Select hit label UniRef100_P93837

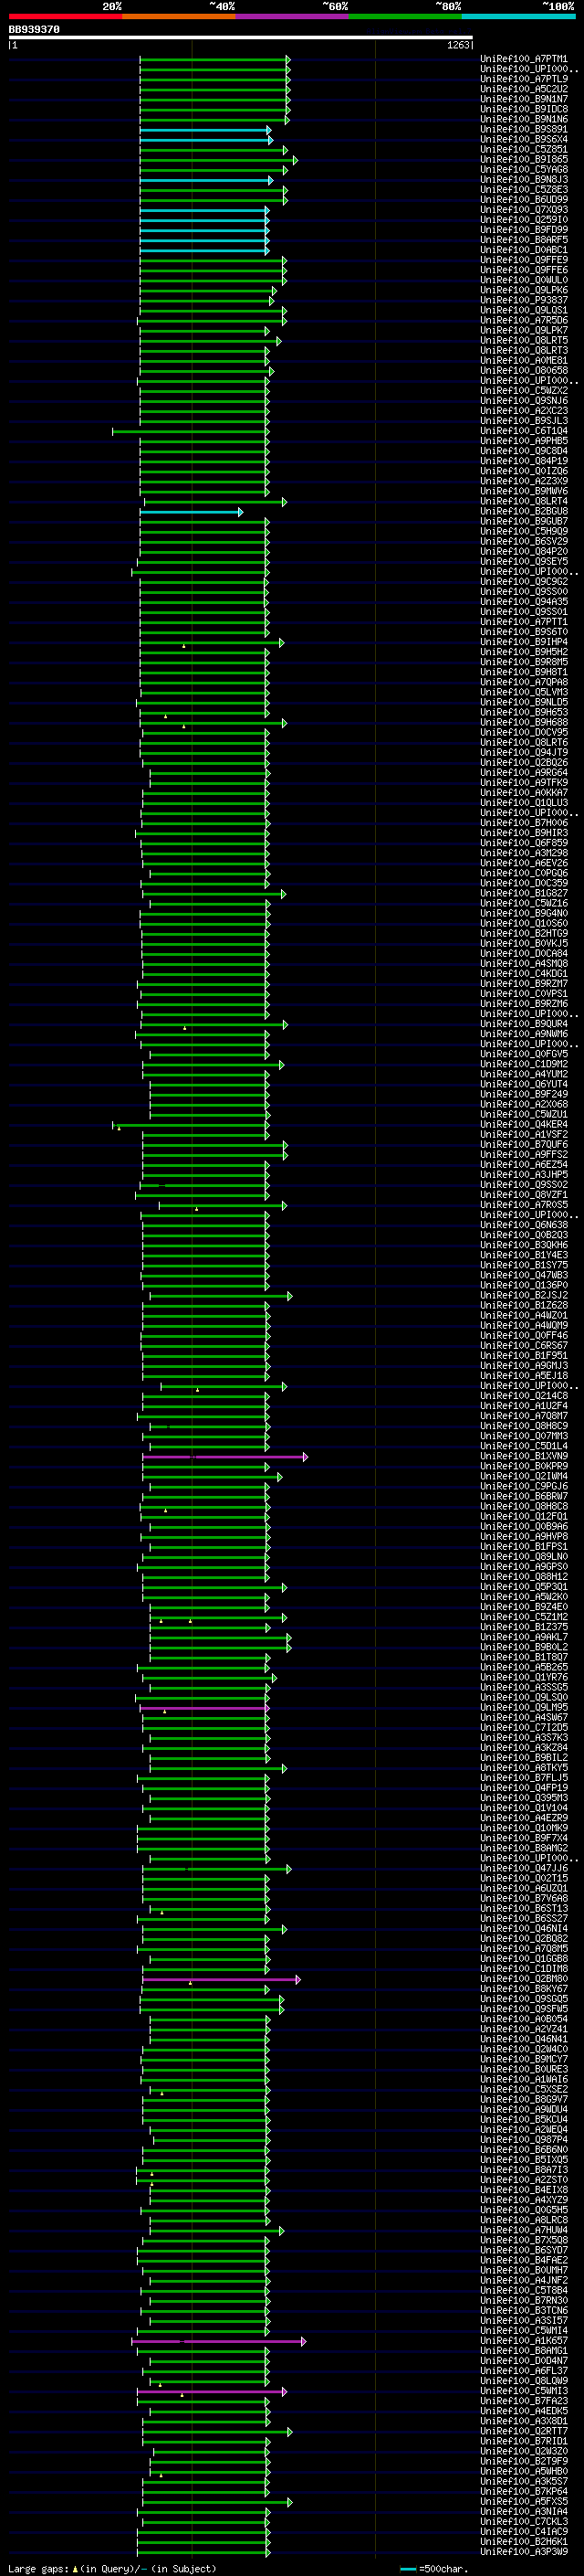coord(524,300)
